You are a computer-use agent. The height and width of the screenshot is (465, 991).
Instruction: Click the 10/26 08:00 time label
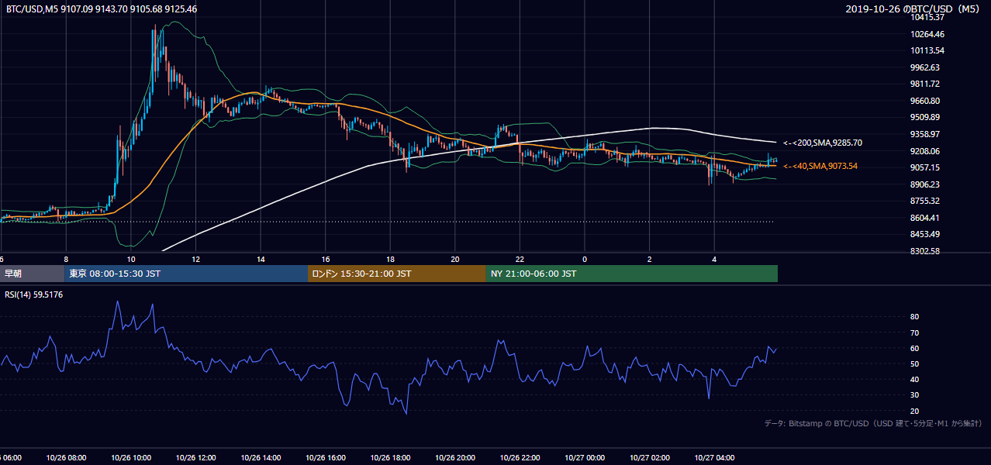66,458
